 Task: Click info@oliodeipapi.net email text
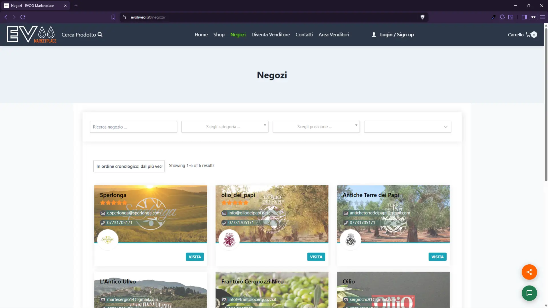pyautogui.click(x=248, y=213)
